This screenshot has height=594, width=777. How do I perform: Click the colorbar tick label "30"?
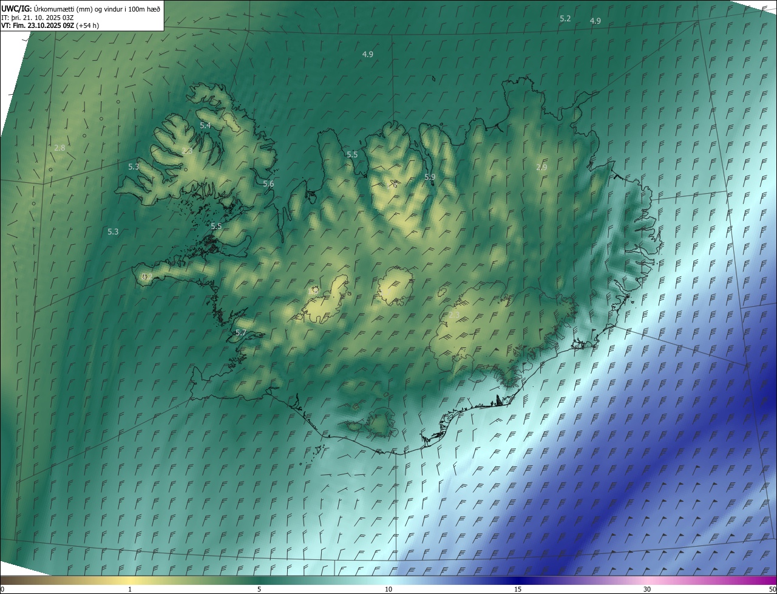(647, 589)
